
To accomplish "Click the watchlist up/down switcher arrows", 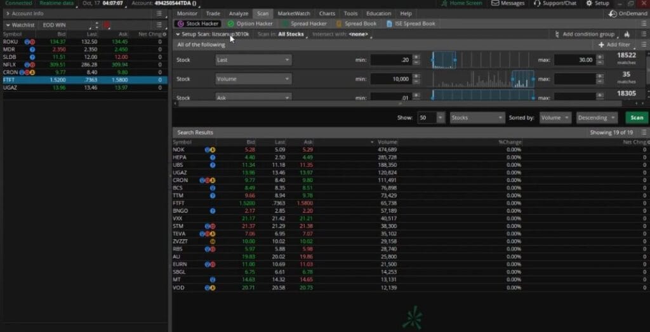I will (96, 25).
